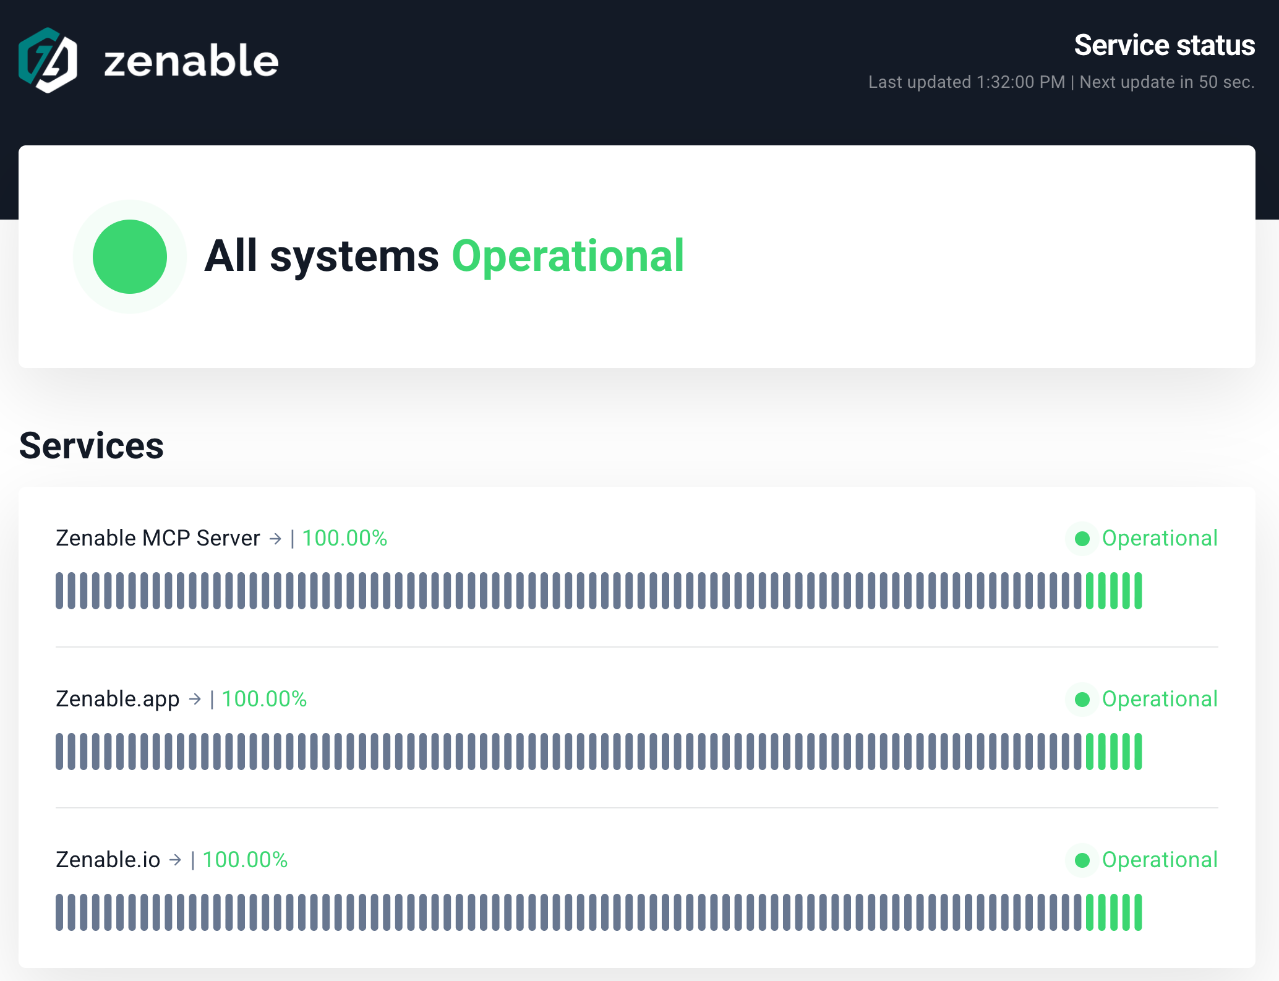Click the first gray uptime bar of Zenable.app

coord(59,752)
